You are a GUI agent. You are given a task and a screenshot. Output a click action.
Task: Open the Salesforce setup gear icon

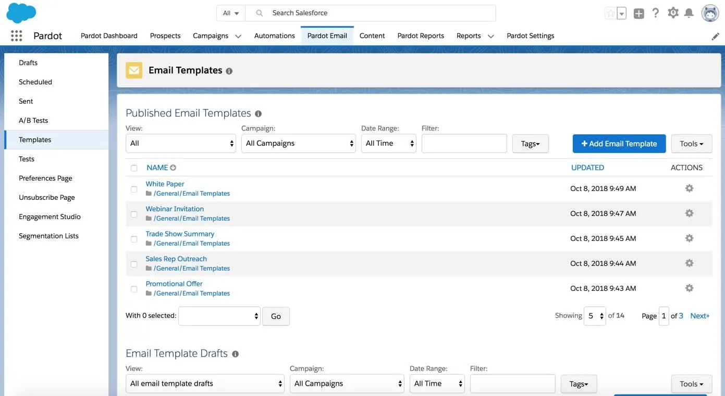coord(672,12)
